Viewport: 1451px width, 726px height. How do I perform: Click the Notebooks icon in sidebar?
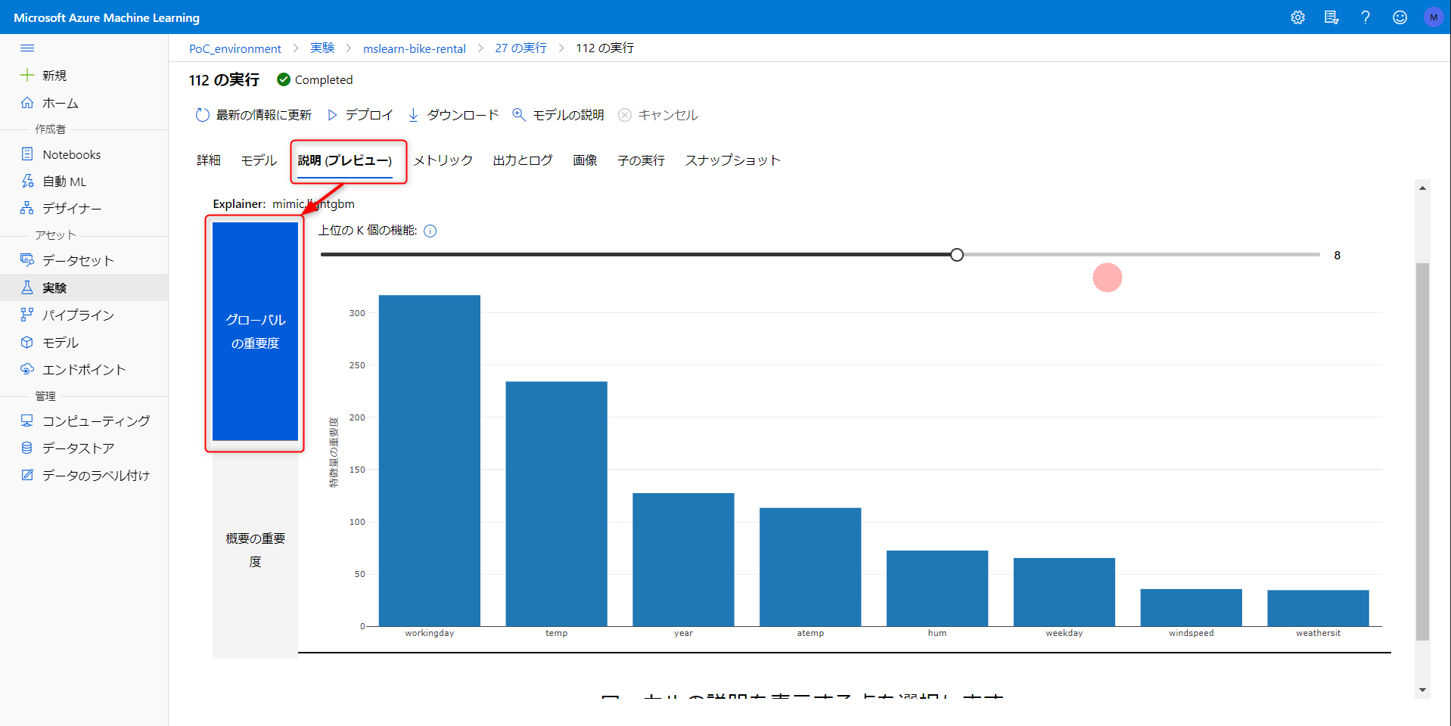pos(27,154)
